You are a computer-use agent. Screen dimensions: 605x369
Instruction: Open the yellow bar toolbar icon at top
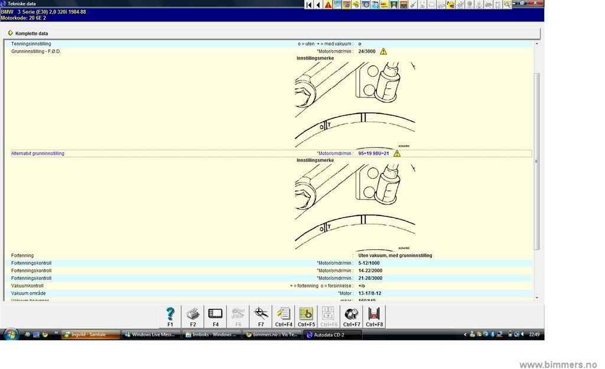(x=384, y=5)
